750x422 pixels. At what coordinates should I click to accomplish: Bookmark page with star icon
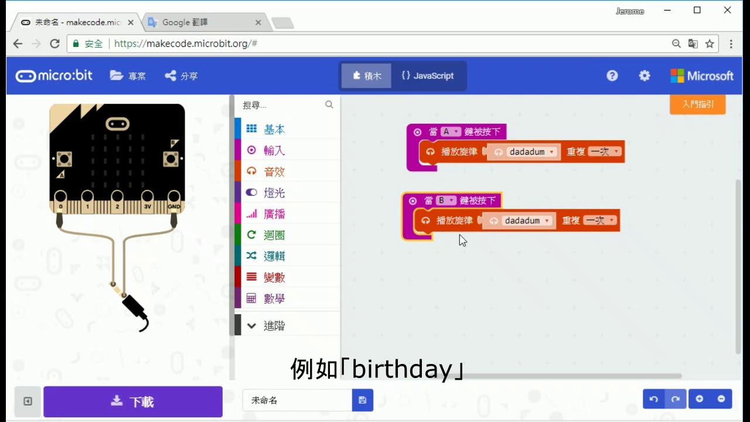tap(710, 44)
